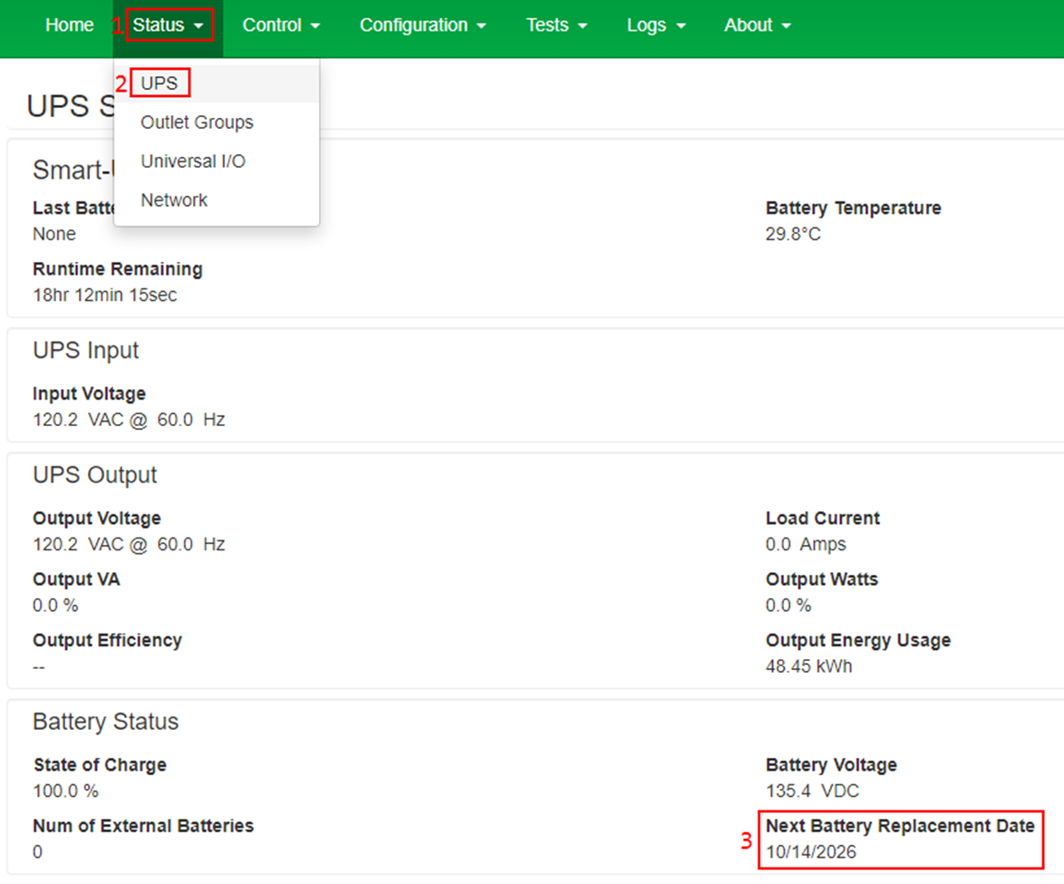The width and height of the screenshot is (1064, 884).
Task: Select the Next Battery Replacement Date label
Action: [901, 826]
